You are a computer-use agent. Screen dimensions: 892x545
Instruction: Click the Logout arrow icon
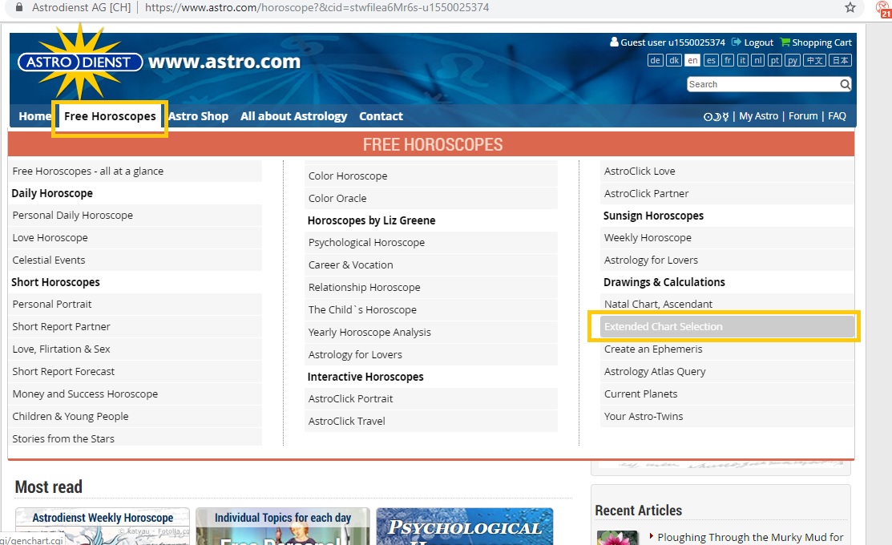tap(737, 42)
